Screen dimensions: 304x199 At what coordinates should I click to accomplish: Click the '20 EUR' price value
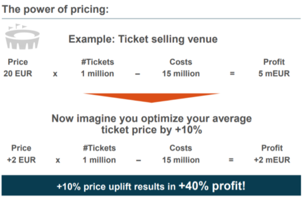pyautogui.click(x=18, y=74)
